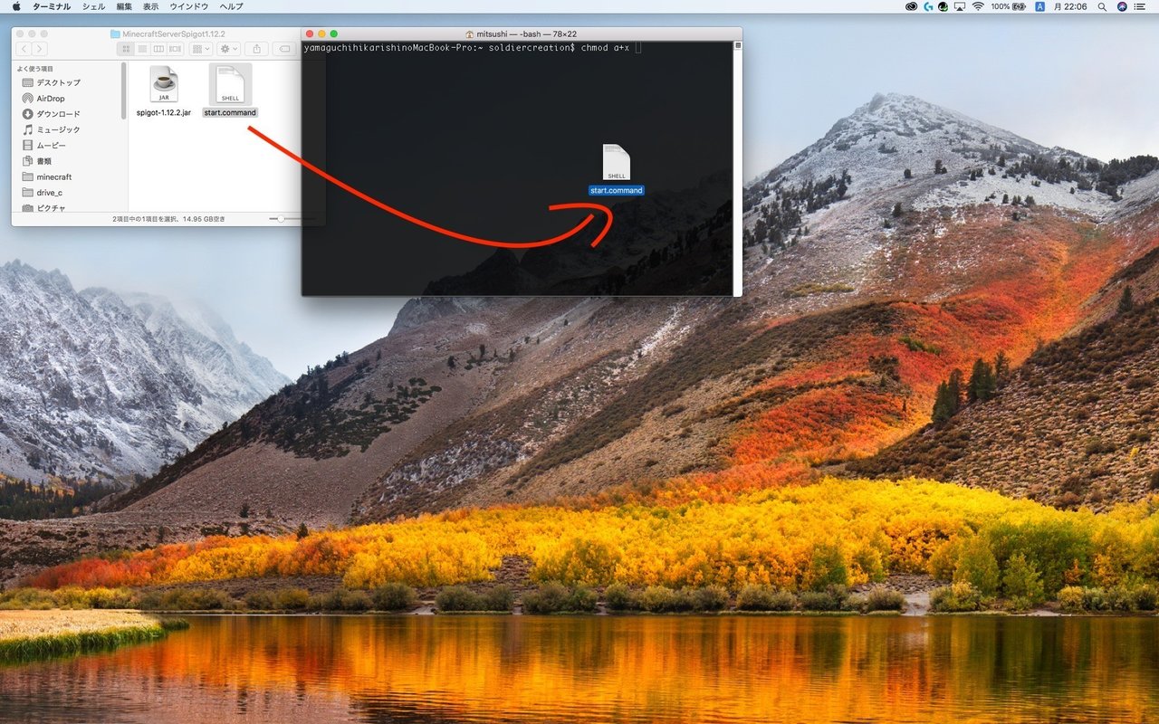Open the Finder arrange-by dropdown
Screen dimensions: 1159x724
pyautogui.click(x=201, y=49)
